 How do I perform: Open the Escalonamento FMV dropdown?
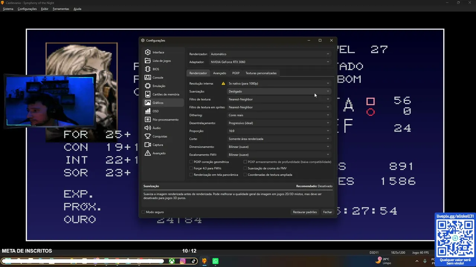pos(279,155)
